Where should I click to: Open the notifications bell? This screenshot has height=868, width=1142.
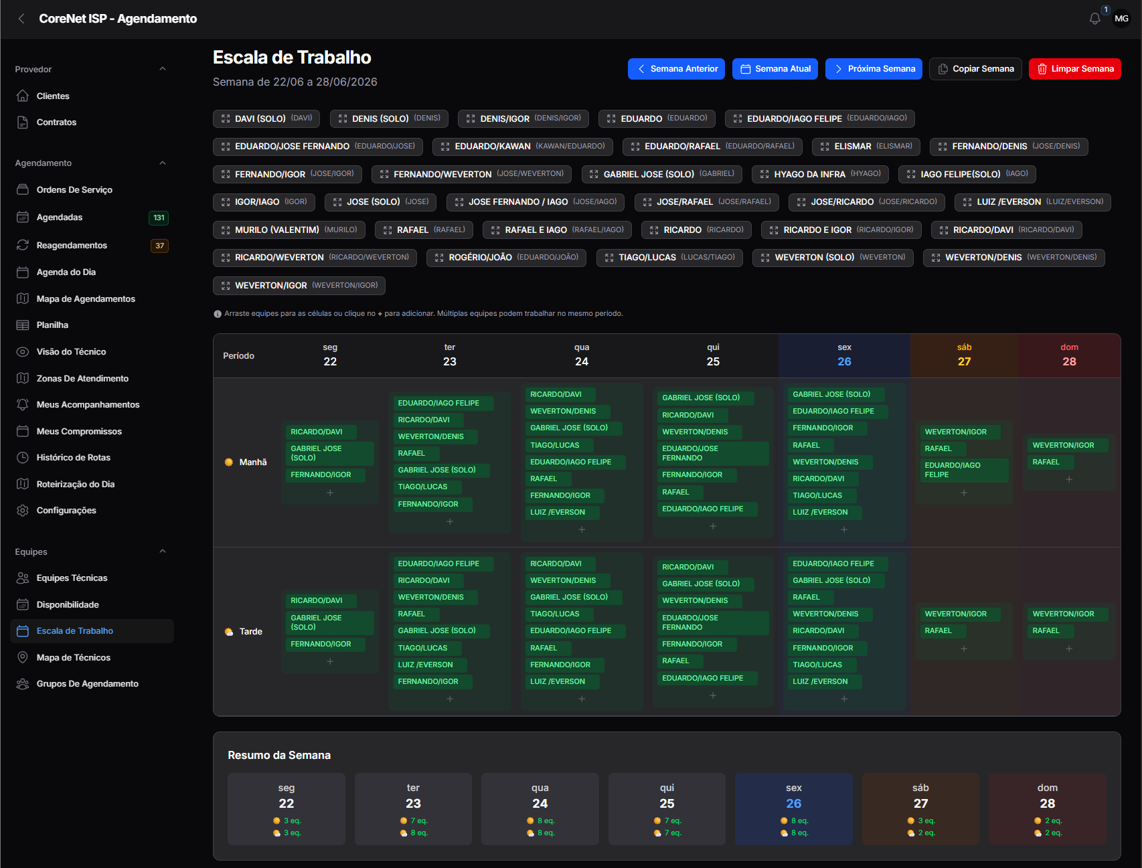click(1094, 19)
